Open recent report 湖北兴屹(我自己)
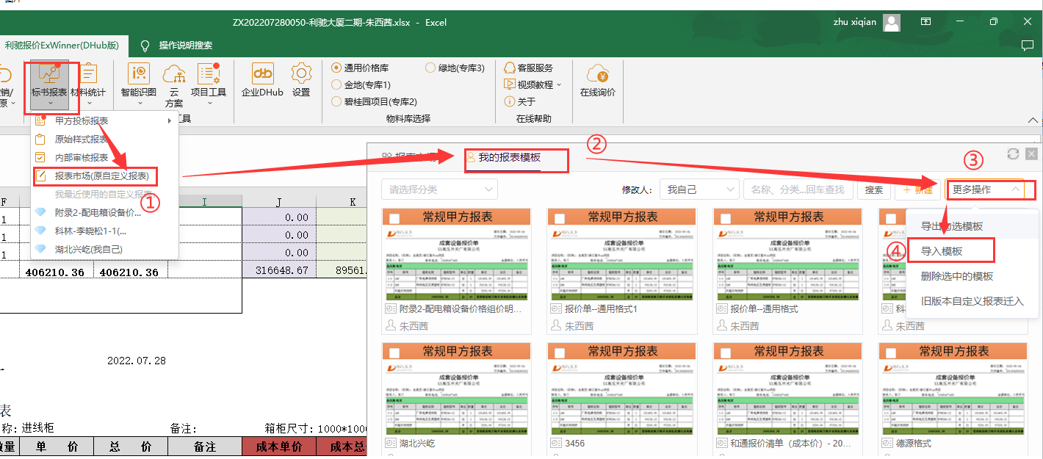The image size is (1043, 459). (88, 249)
